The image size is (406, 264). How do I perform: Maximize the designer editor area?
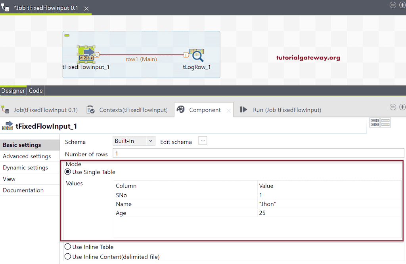tap(402, 5)
